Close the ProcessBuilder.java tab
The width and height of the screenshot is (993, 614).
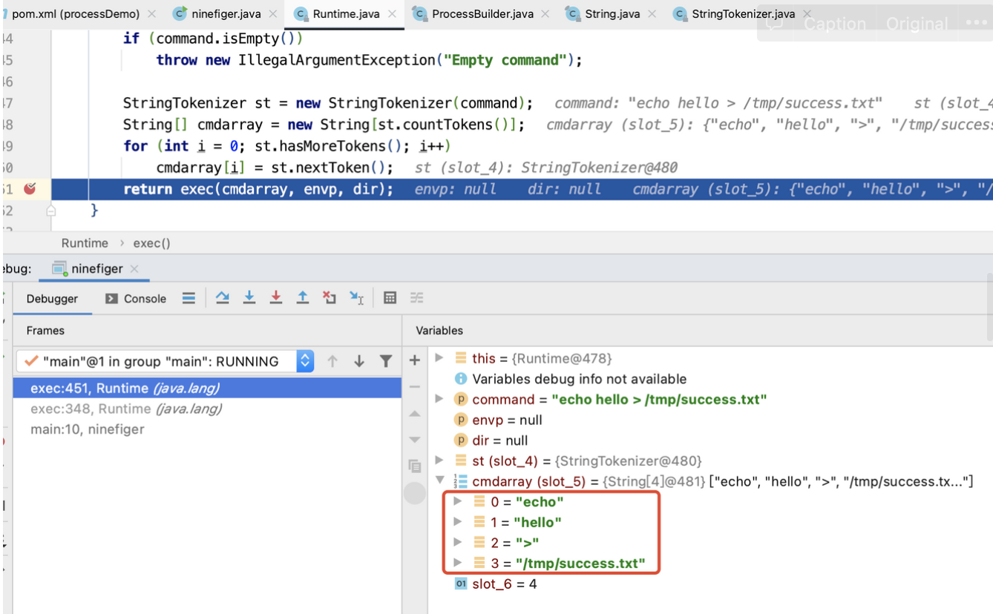(x=545, y=14)
